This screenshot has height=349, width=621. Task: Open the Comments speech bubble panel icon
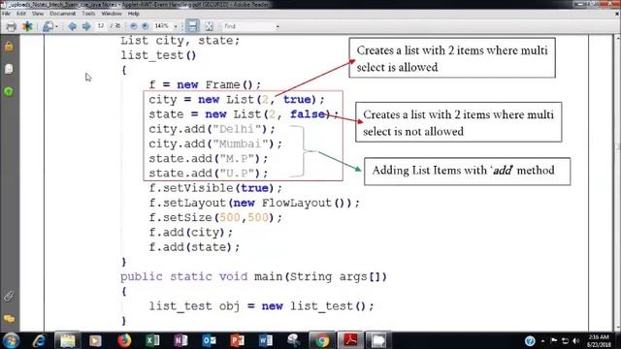click(9, 319)
